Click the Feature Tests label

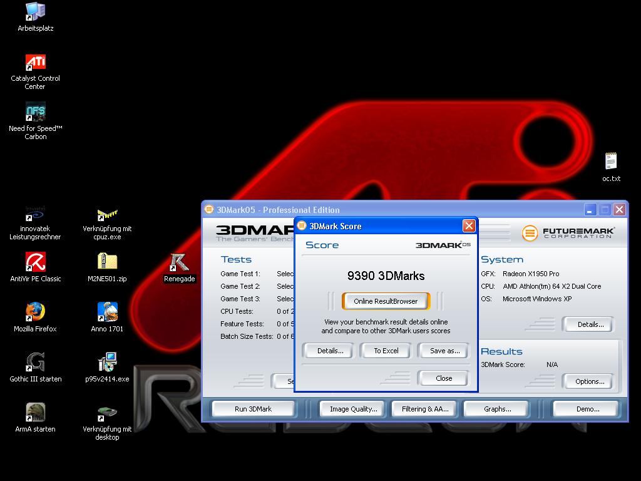[242, 324]
